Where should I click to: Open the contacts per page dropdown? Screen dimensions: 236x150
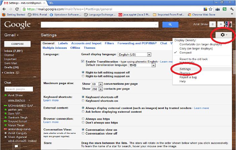pyautogui.click(x=97, y=89)
